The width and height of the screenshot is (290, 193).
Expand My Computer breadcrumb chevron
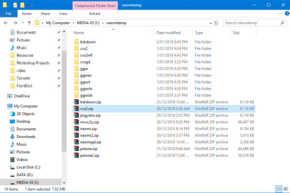coord(73,23)
